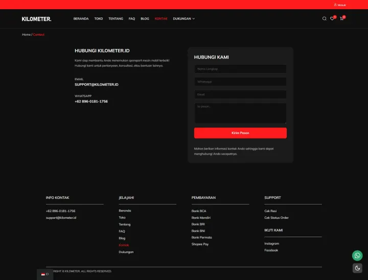Click the +62 896-0181-1756 WhatsApp number
The image size is (368, 280).
tap(91, 101)
